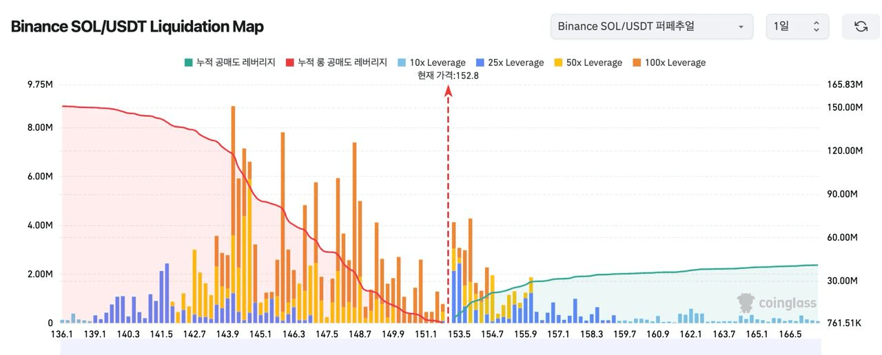The image size is (882, 355).
Task: Click the 139.1 price axis label
Action: point(94,334)
